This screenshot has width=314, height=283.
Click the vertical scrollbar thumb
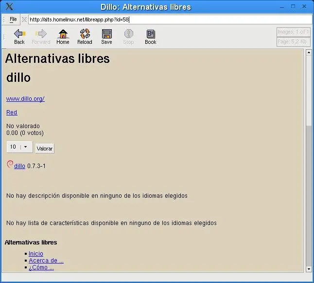coord(309,90)
